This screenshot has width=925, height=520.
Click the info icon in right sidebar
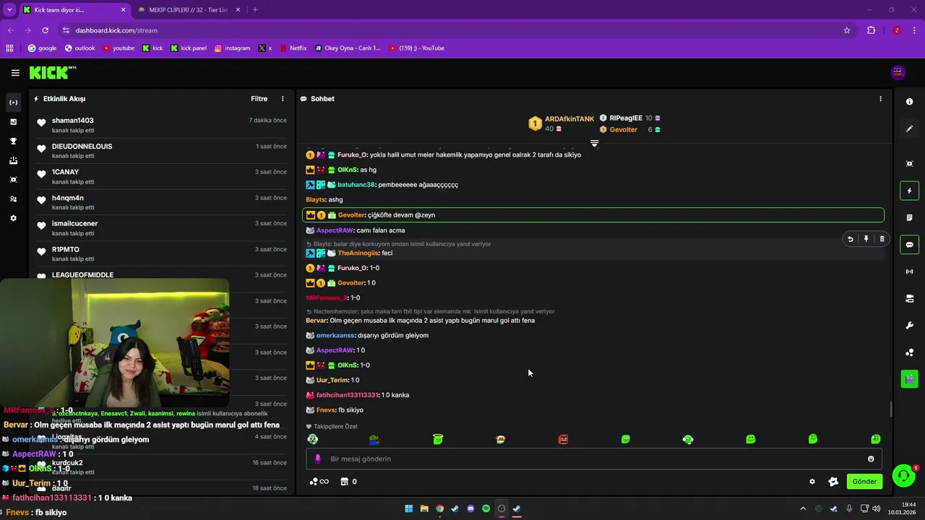click(909, 102)
